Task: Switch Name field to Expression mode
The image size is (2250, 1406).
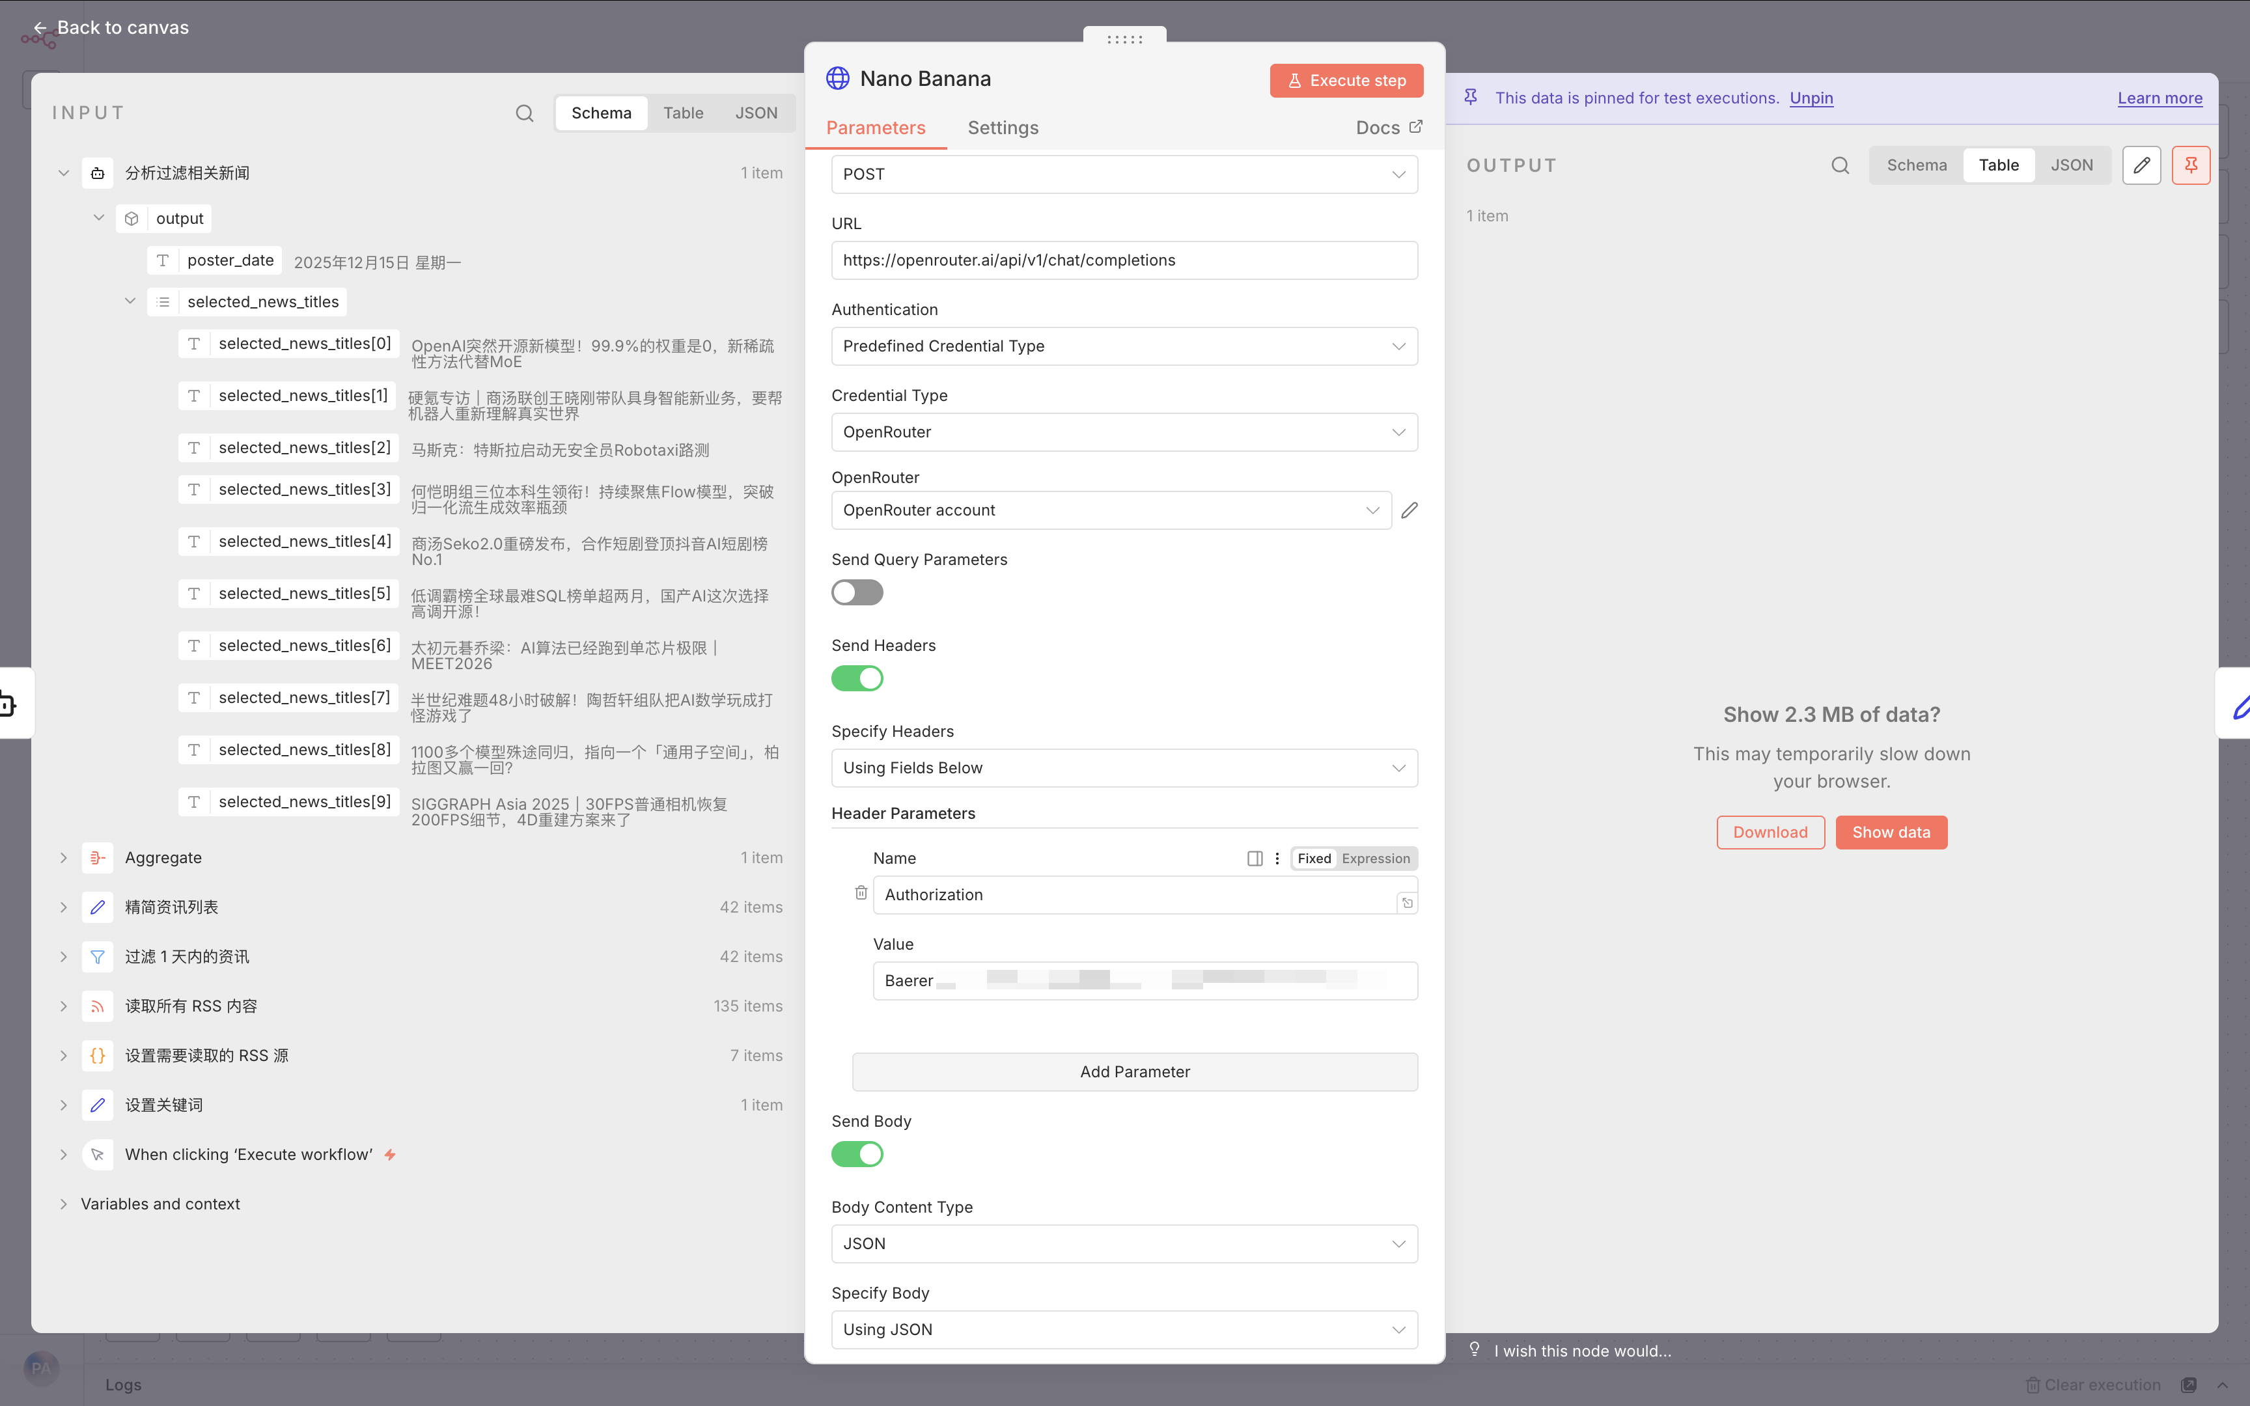Action: coord(1375,859)
